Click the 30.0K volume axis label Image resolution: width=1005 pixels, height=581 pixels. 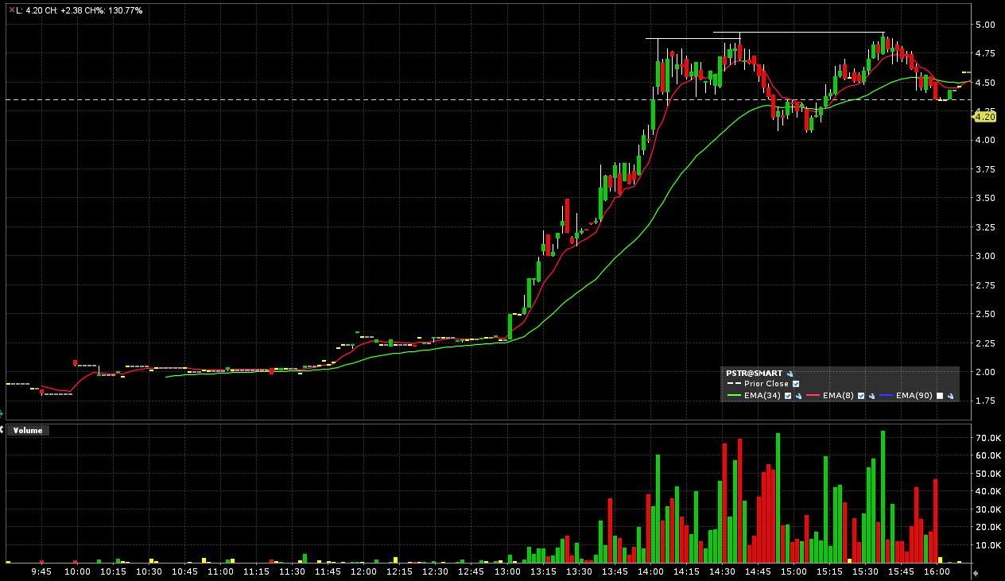pos(988,509)
